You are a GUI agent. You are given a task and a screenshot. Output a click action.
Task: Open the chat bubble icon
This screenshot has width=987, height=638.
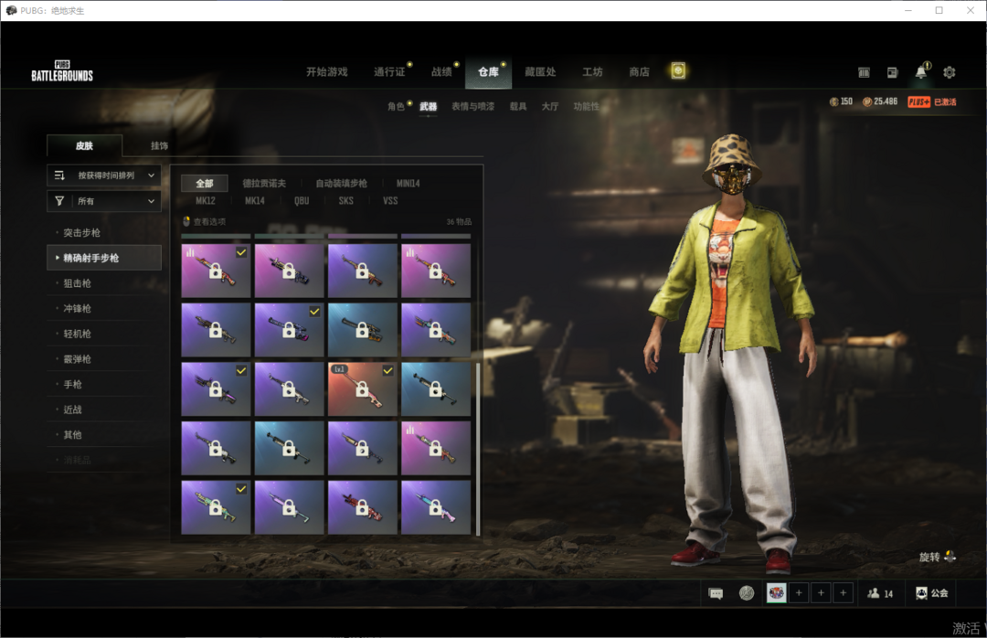point(716,593)
